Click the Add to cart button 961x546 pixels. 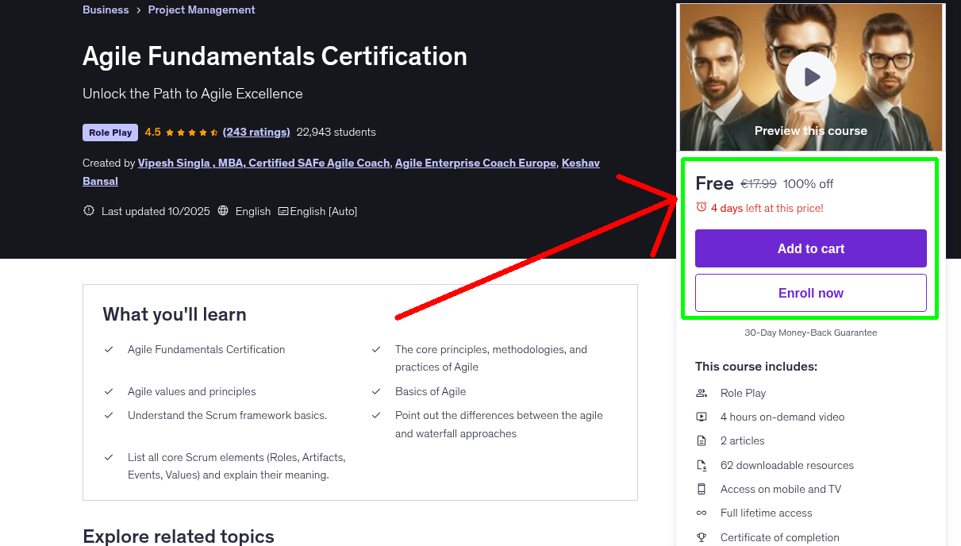click(x=810, y=248)
